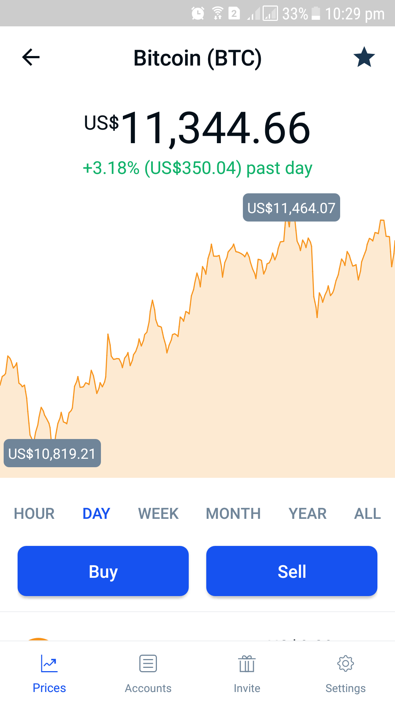Select the DAY time range

[97, 514]
